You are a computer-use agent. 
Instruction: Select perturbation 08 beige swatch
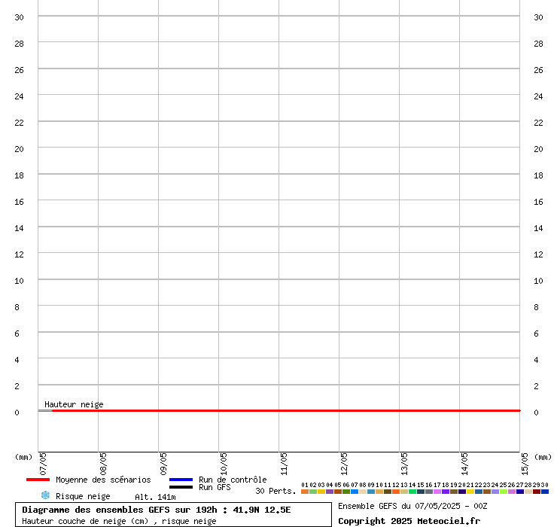pyautogui.click(x=363, y=492)
